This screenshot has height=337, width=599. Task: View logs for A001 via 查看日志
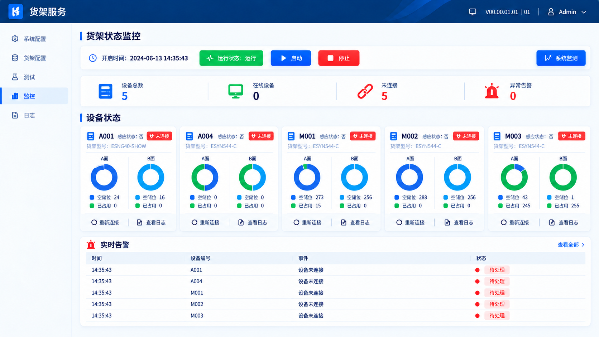click(x=151, y=222)
